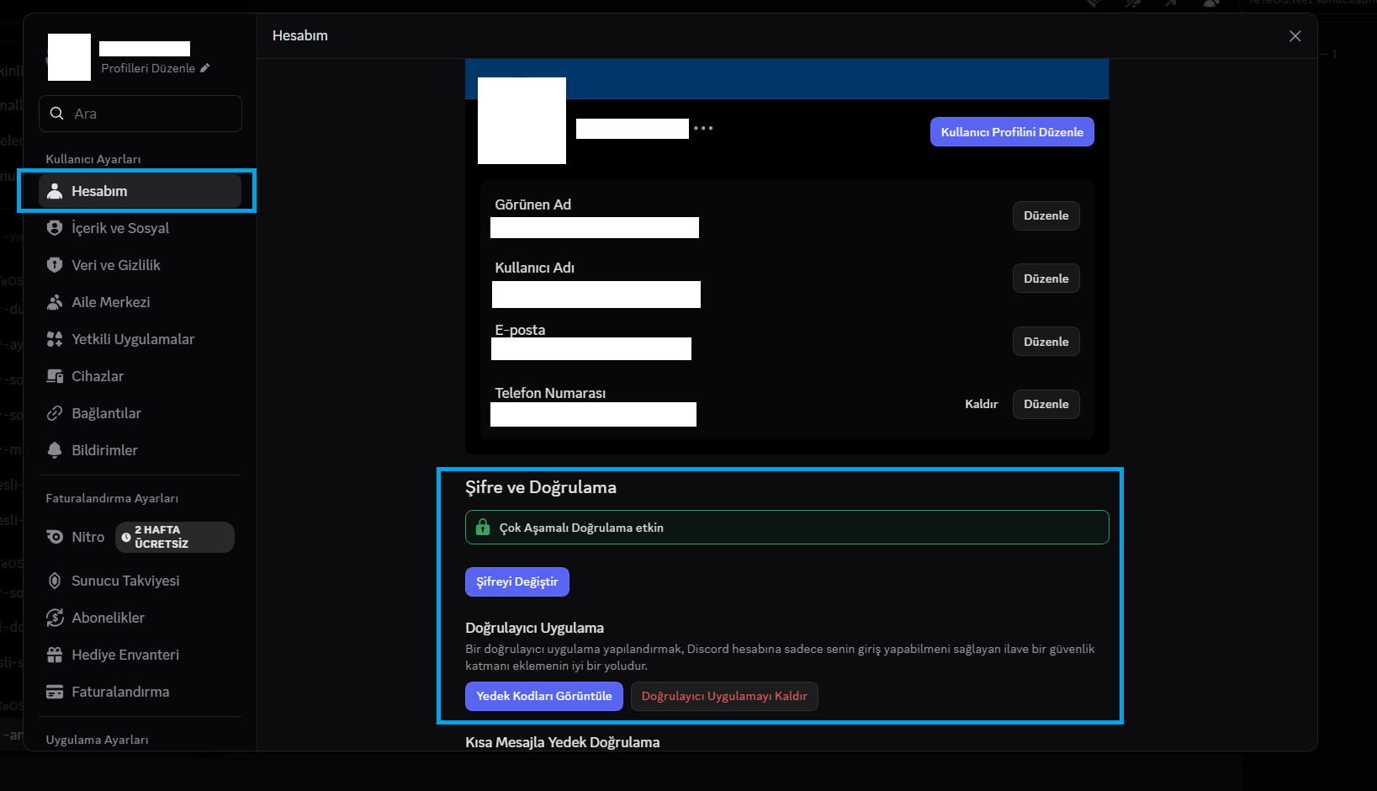Click the Telefon Numarası label
The image size is (1377, 791).
pyautogui.click(x=550, y=393)
